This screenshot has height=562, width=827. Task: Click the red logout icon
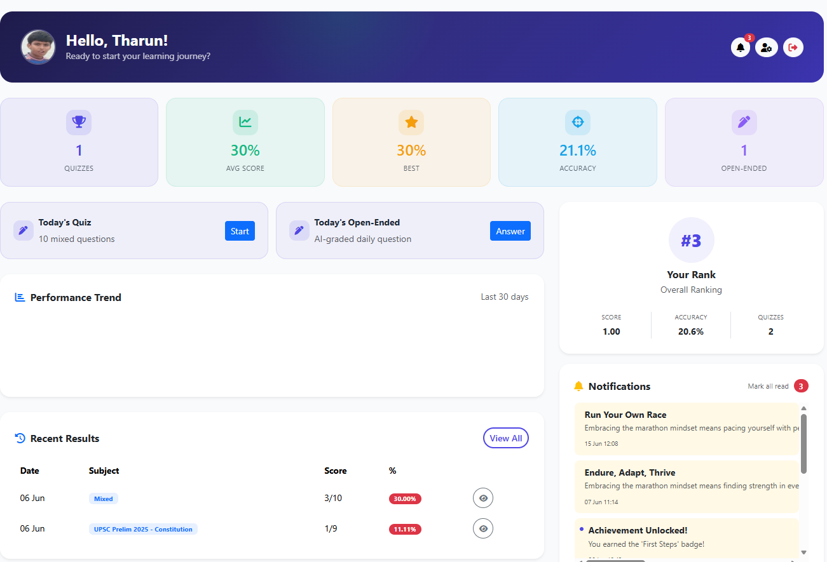pyautogui.click(x=793, y=47)
